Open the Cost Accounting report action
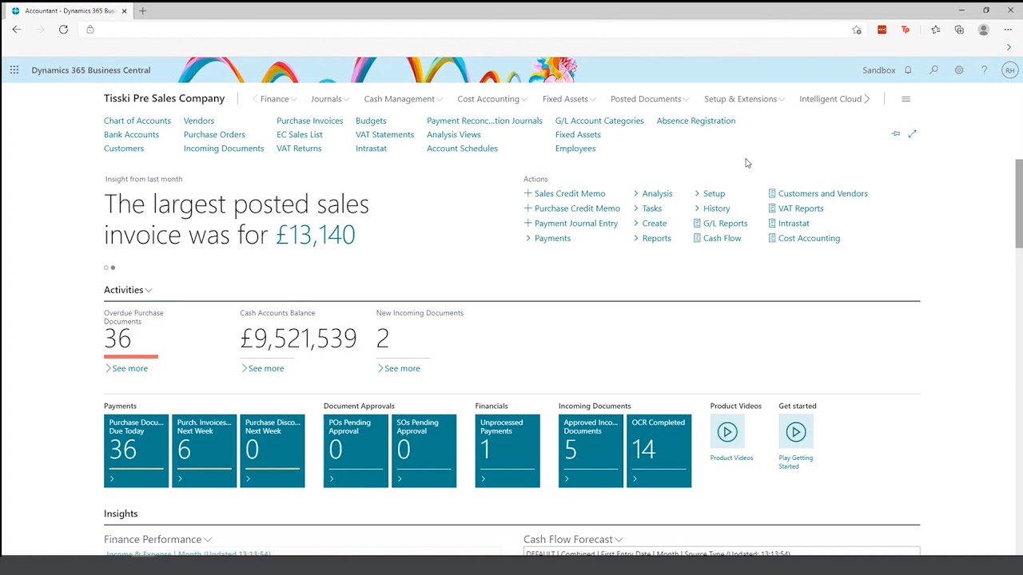The image size is (1023, 575). [x=804, y=238]
